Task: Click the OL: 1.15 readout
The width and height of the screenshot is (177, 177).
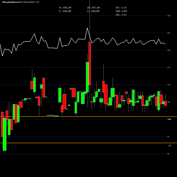Action: tap(121, 15)
